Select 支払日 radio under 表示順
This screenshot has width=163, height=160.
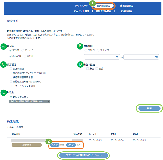pos(11,50)
